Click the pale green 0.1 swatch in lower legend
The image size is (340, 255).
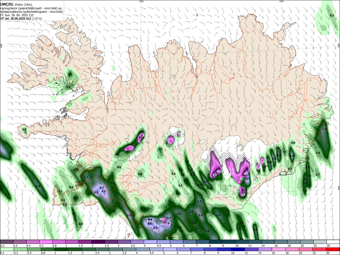tap(7, 249)
